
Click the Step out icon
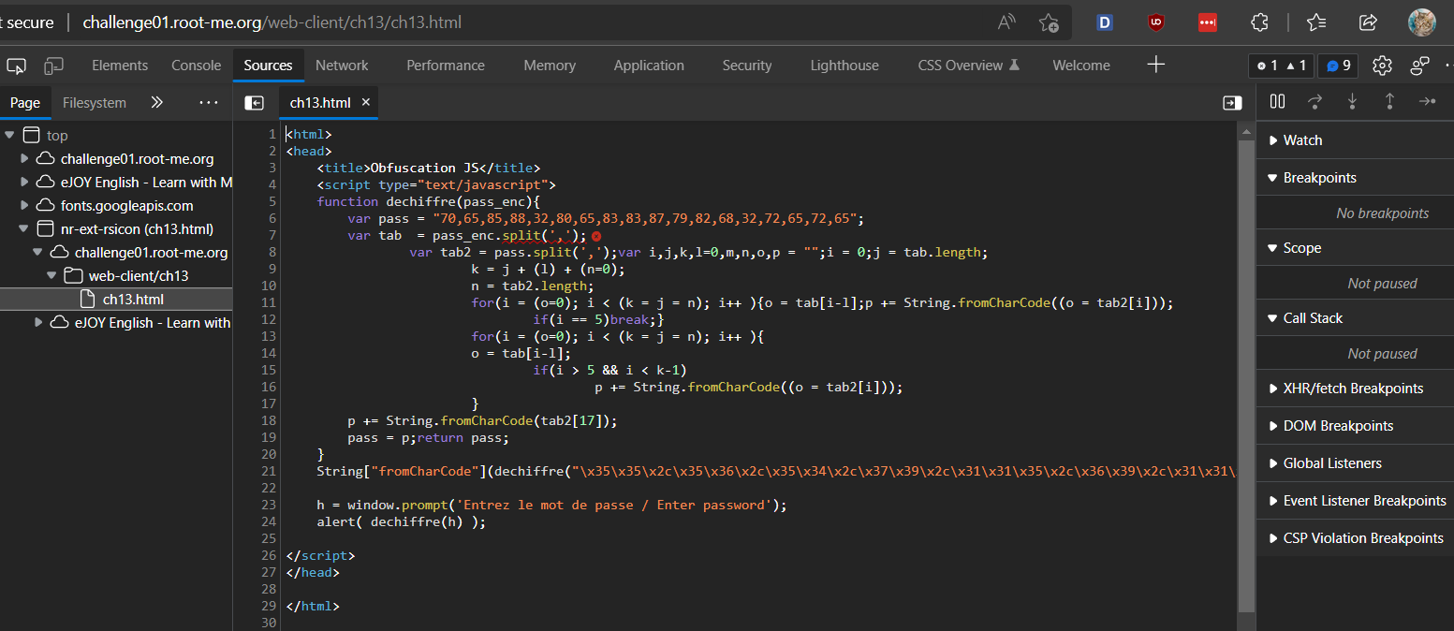pos(1389,102)
